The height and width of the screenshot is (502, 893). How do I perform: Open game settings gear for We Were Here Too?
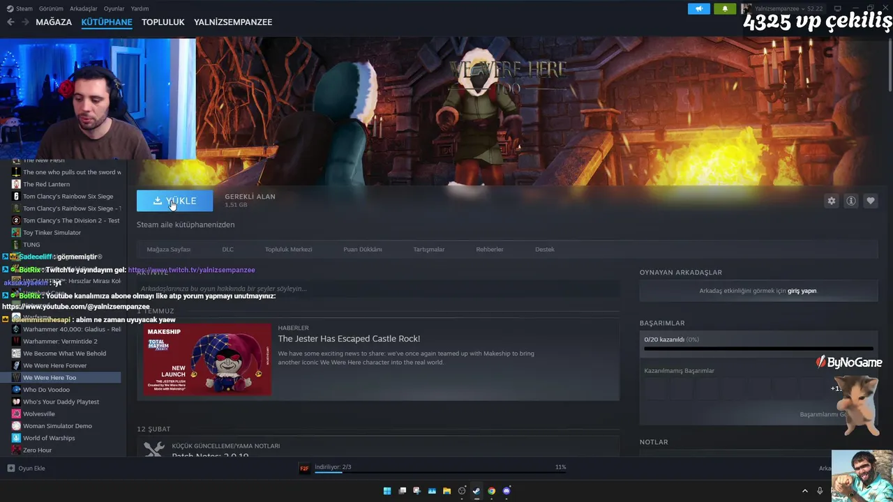832,201
